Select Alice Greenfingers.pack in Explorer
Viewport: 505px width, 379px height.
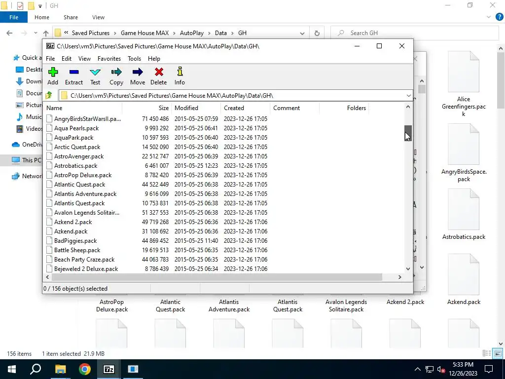[464, 84]
